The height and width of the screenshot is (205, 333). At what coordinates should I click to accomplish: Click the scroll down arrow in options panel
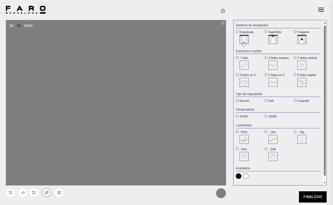point(325,182)
